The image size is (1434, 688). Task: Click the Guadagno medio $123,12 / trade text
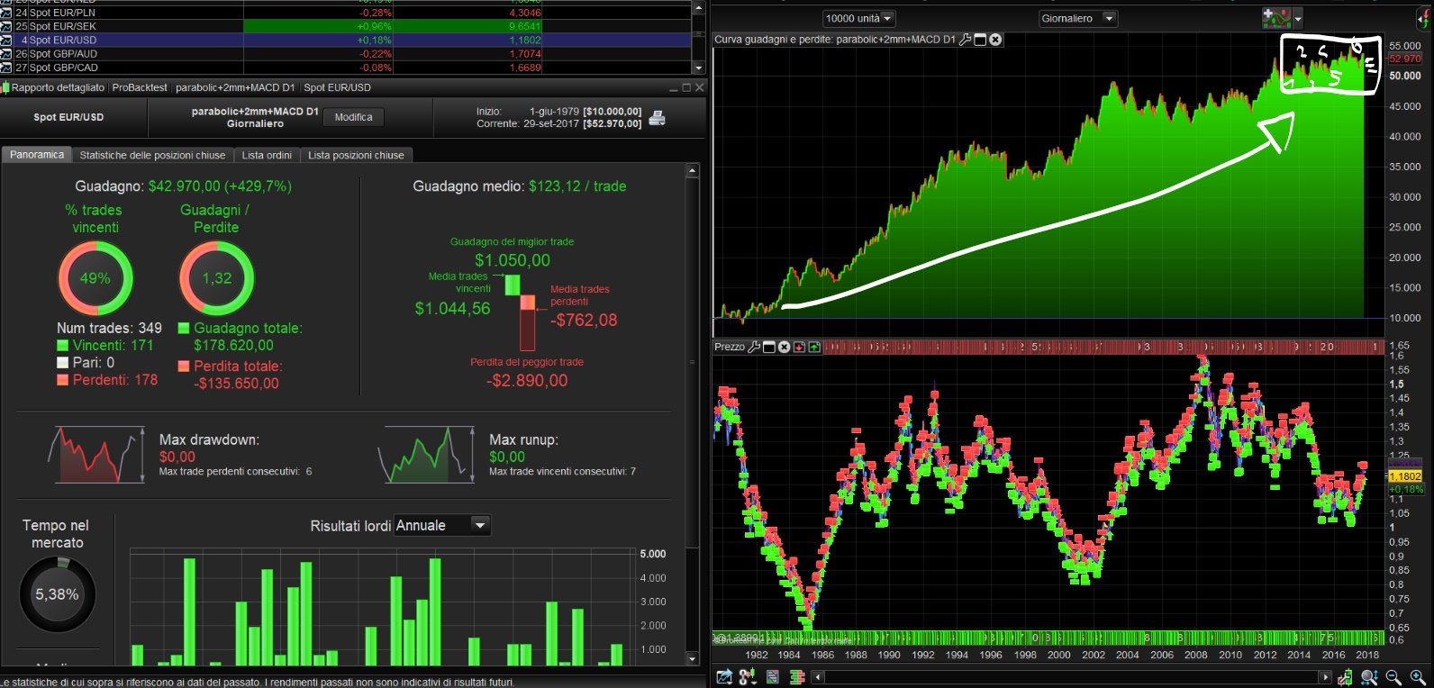pyautogui.click(x=520, y=186)
